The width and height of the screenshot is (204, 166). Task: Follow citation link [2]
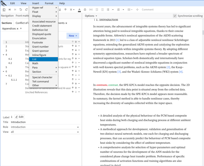168,67
